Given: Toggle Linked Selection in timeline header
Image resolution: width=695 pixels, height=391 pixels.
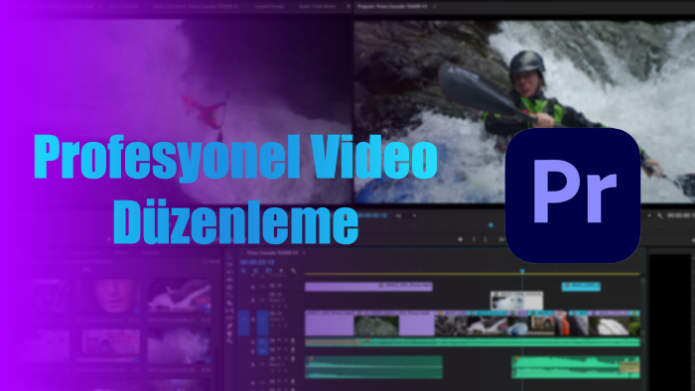Looking at the screenshot, I should coord(269,271).
